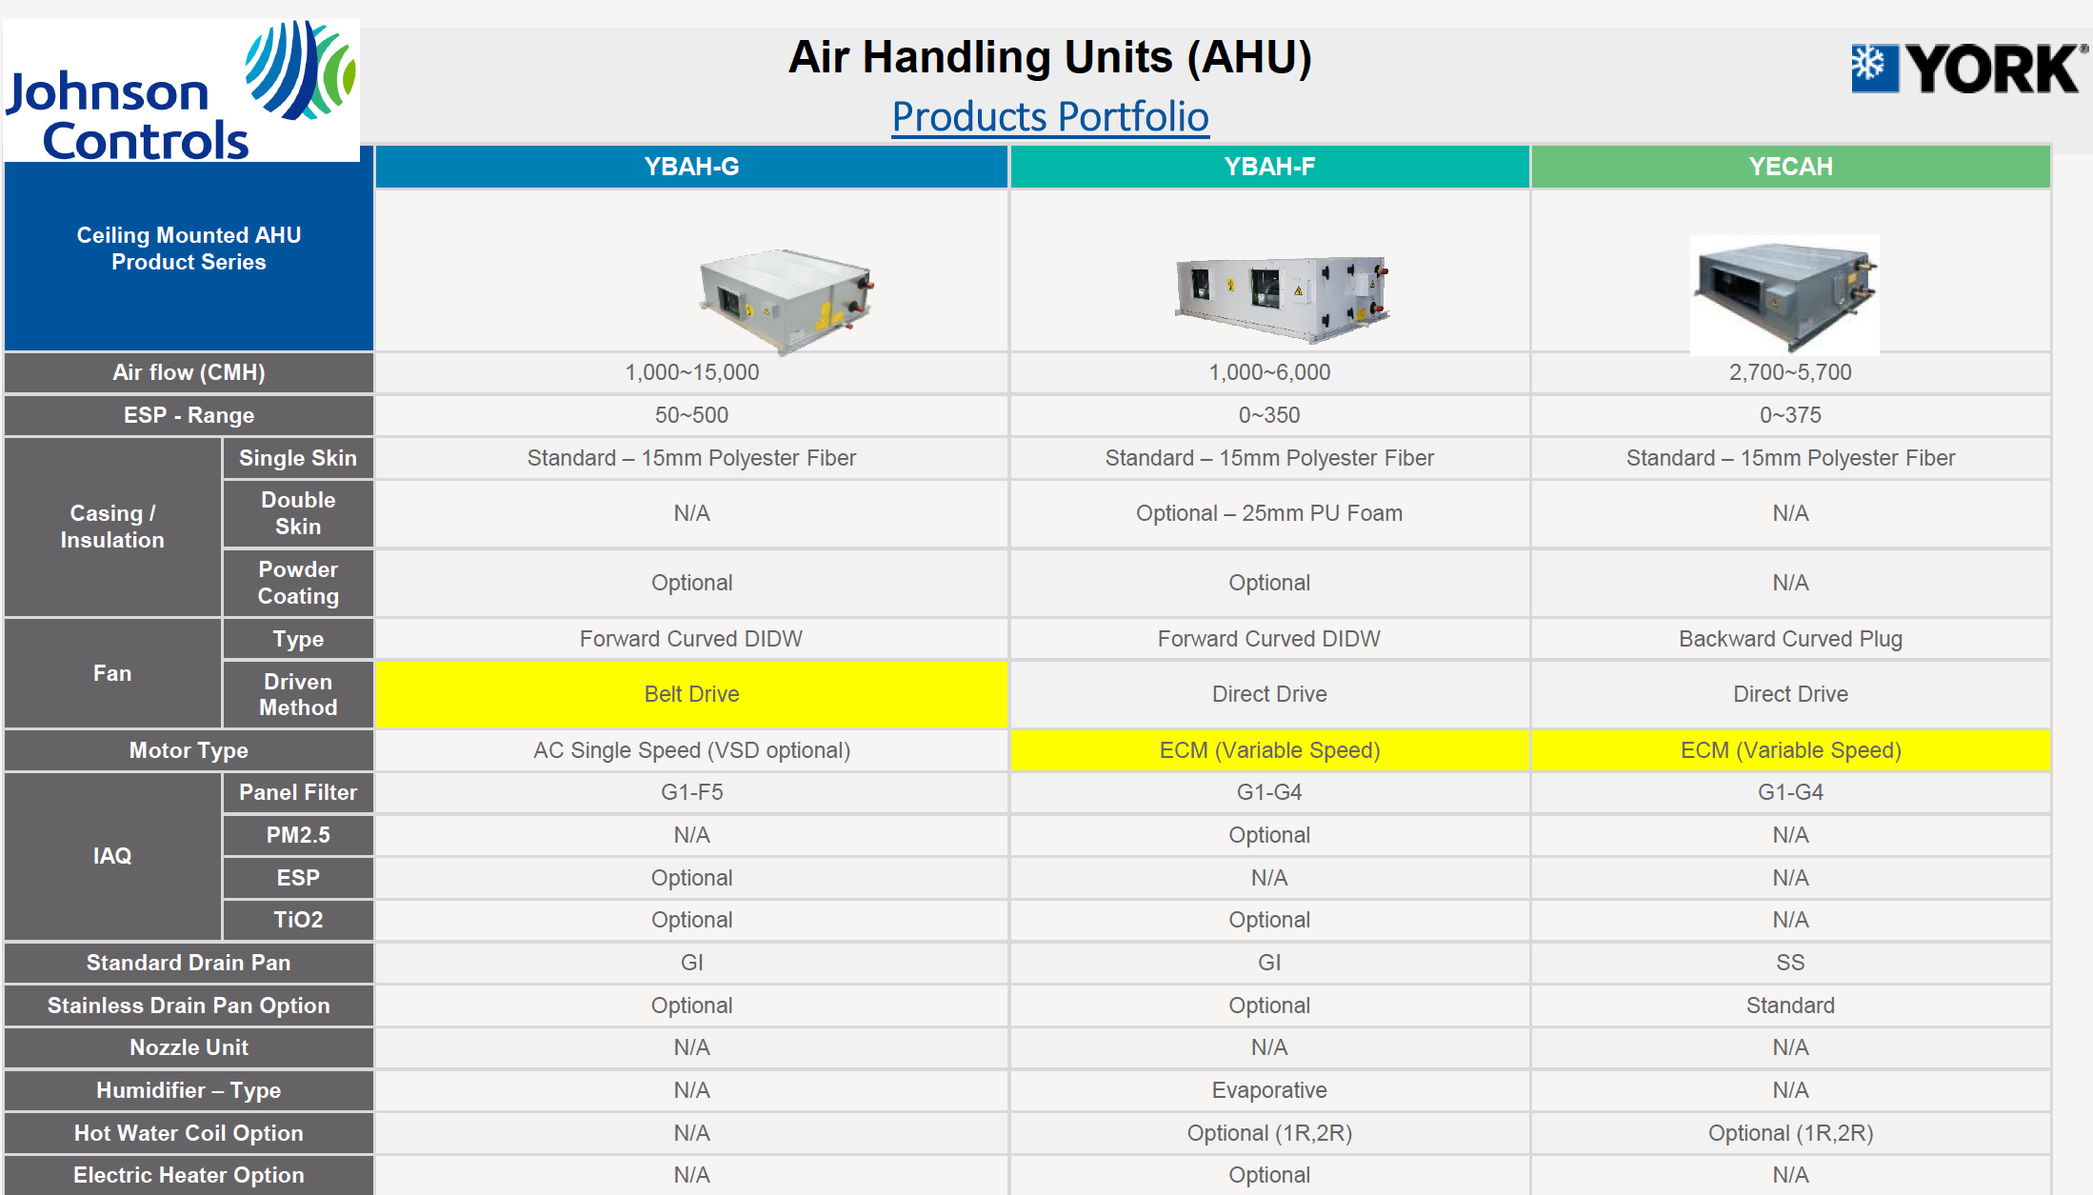Click the Backward Curved Plug cell
This screenshot has height=1195, width=2093.
[1790, 639]
